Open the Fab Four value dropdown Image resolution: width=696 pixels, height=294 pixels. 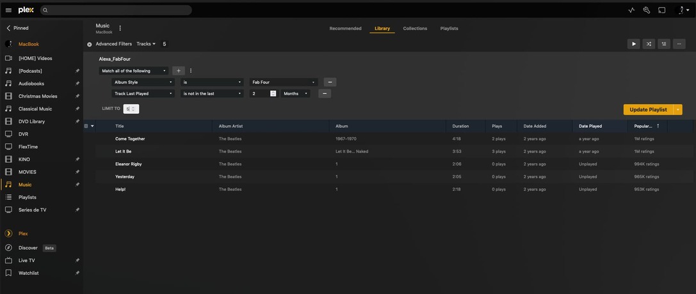tap(283, 82)
